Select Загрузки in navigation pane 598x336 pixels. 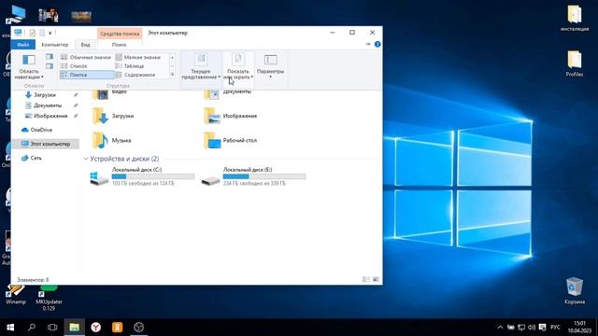tap(45, 95)
